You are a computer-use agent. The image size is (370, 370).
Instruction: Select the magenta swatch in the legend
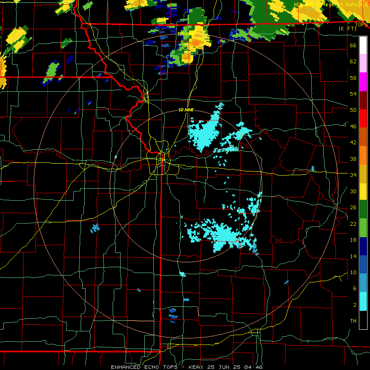(363, 82)
